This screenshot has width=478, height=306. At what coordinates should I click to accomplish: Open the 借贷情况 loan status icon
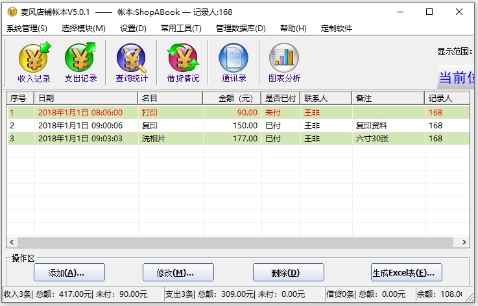pyautogui.click(x=183, y=62)
